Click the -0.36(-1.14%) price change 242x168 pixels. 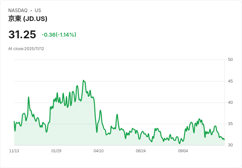pyautogui.click(x=59, y=35)
